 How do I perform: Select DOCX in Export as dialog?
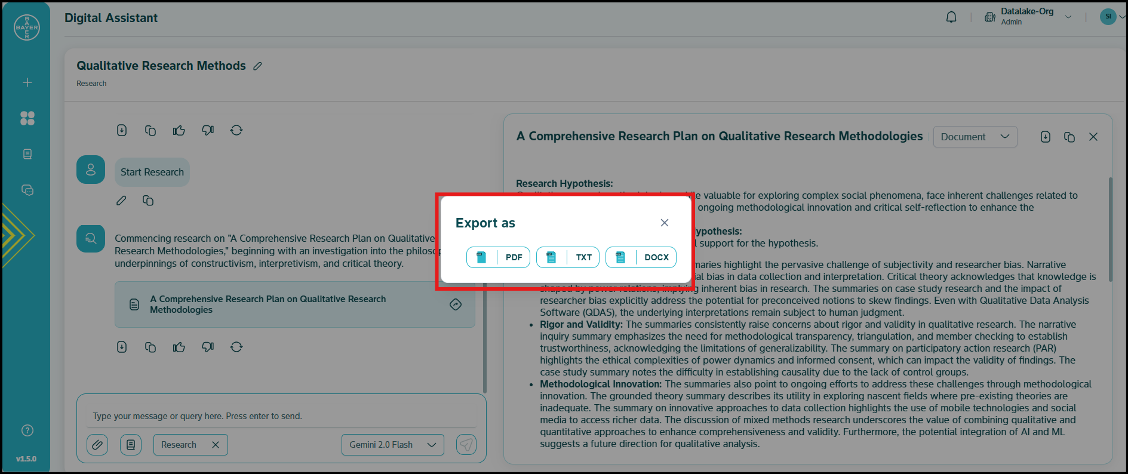coord(641,257)
